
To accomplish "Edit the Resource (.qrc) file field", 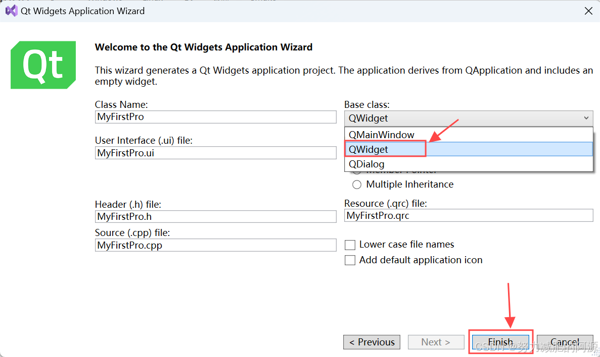I will tap(469, 215).
